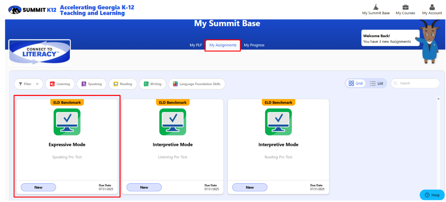
Task: Click the Listening Pre-Test subtitle
Action: click(173, 157)
